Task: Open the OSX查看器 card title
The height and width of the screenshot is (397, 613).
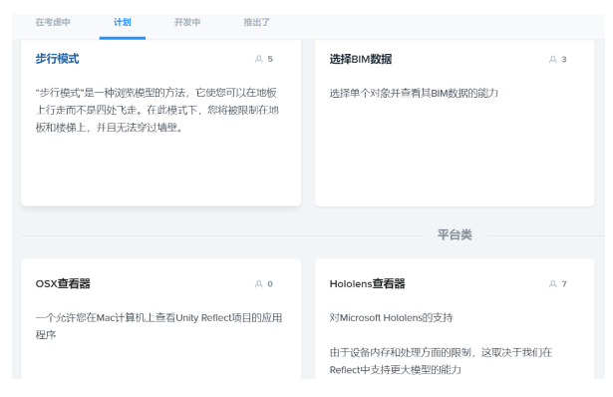Action: coord(63,283)
